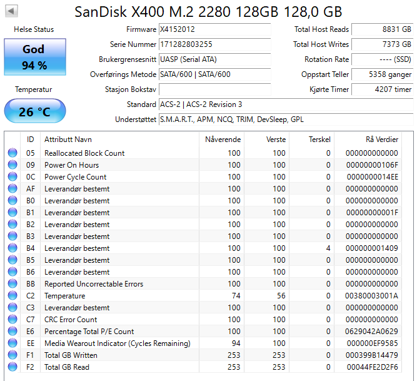417x381 pixels.
Task: Select the Understøttet features field
Action: coord(286,119)
